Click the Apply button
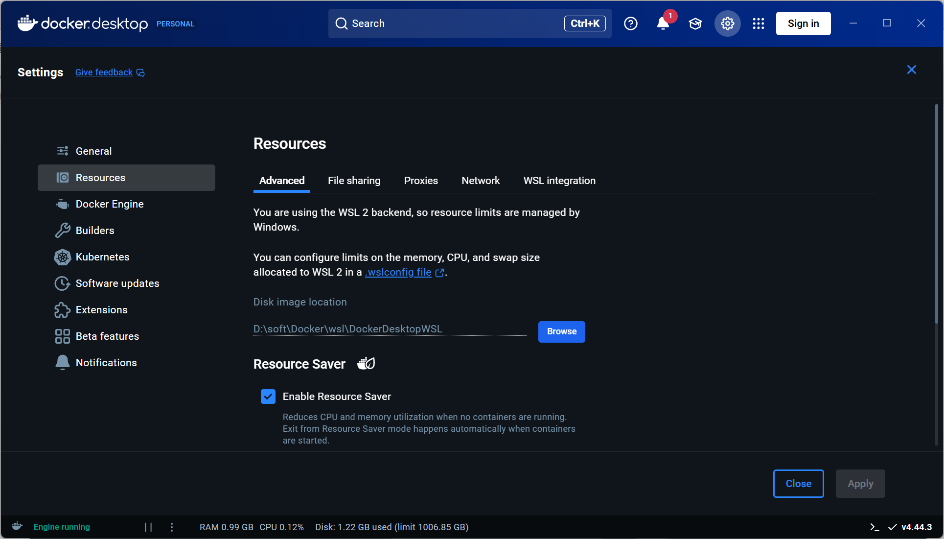Screen dimensions: 944x539 tap(860, 484)
